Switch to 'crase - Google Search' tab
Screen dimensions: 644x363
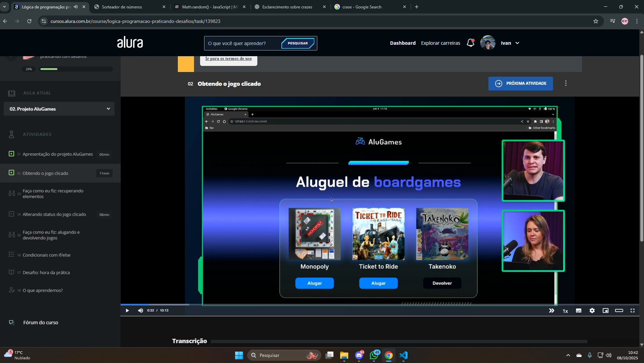[x=370, y=7]
